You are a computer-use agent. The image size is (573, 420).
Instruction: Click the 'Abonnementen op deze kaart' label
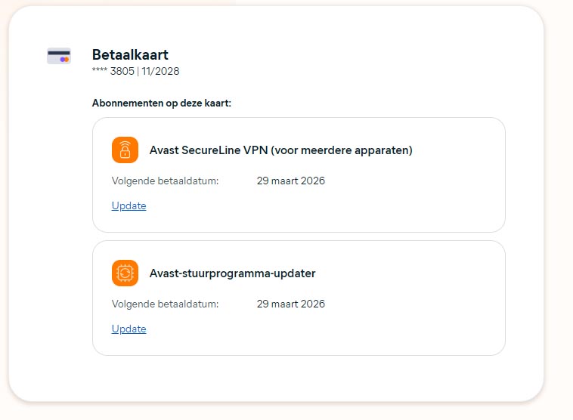pos(161,103)
